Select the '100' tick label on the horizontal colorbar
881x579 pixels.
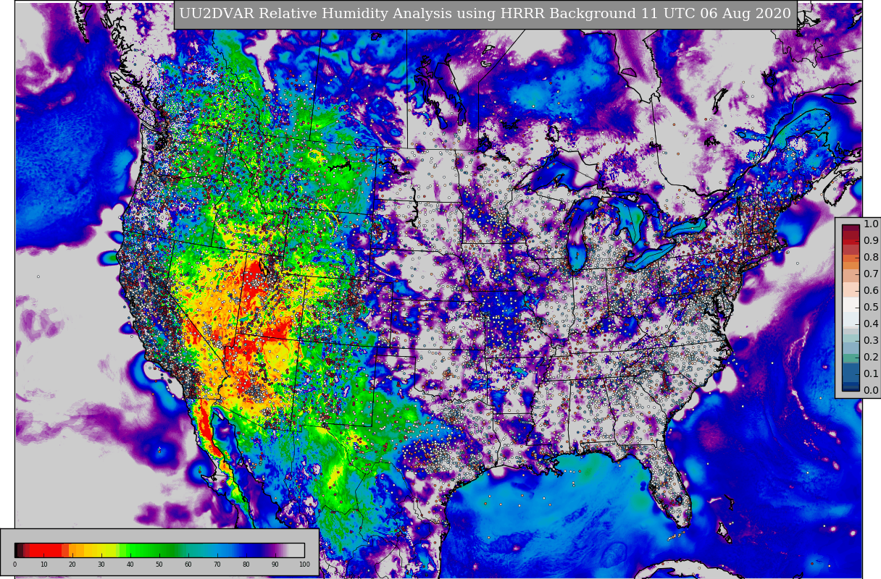pyautogui.click(x=304, y=565)
